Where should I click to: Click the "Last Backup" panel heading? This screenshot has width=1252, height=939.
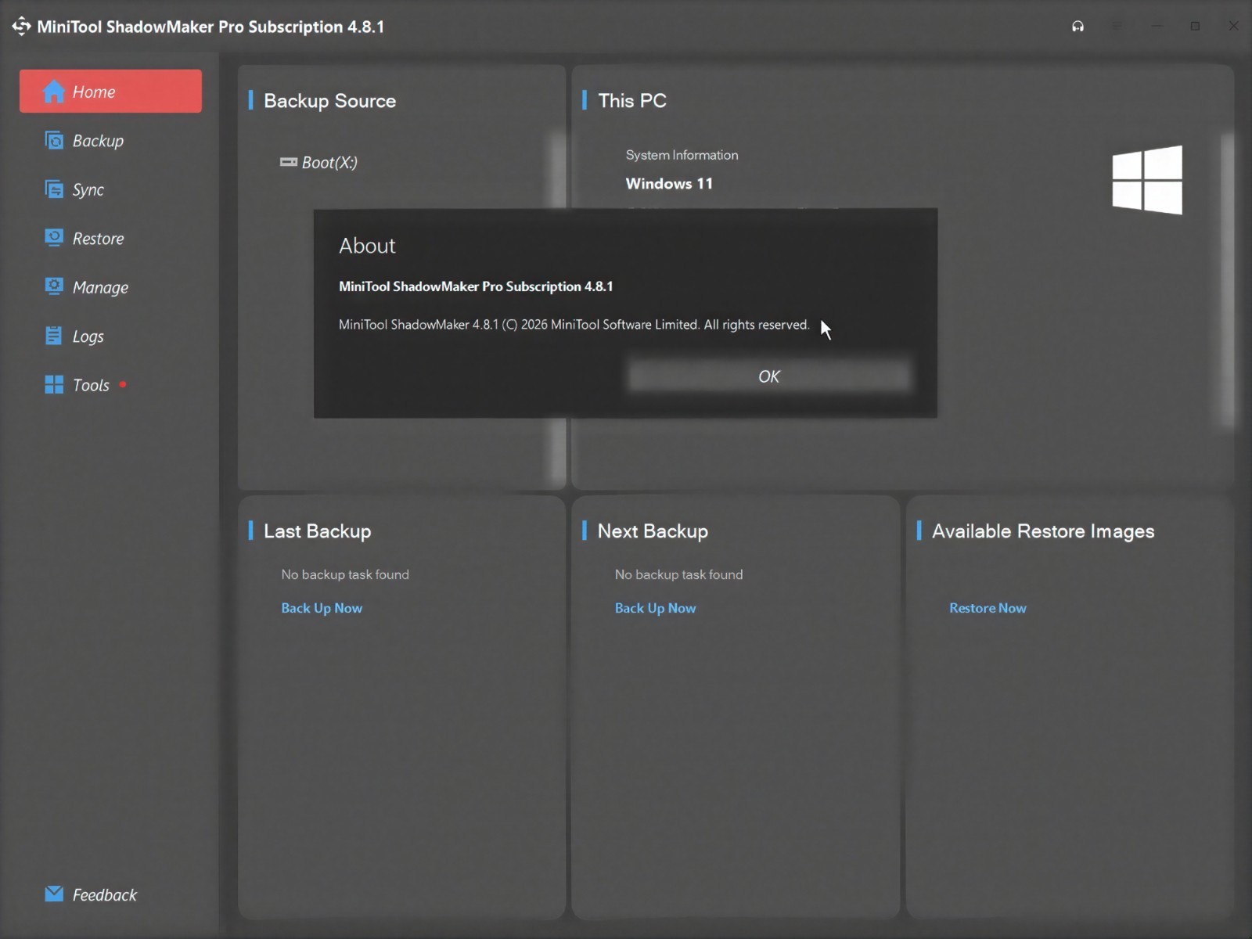317,531
